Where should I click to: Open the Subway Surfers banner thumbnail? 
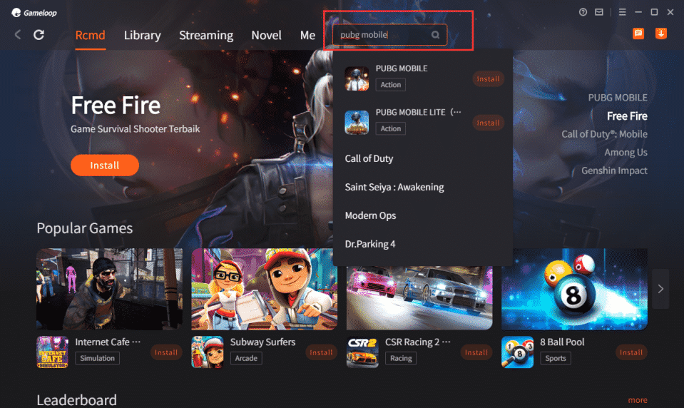265,289
